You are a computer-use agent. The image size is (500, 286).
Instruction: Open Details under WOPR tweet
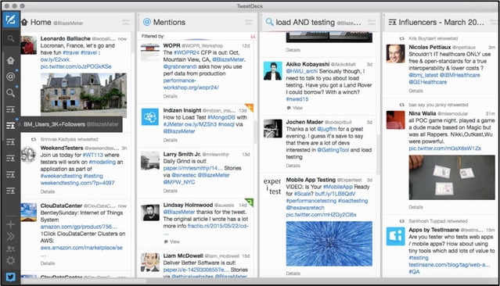point(171,96)
